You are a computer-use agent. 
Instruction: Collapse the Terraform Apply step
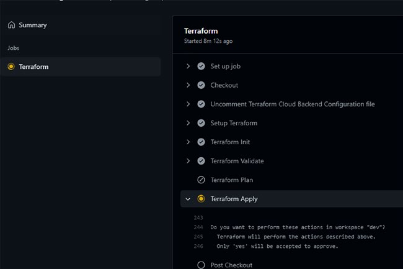pyautogui.click(x=188, y=199)
